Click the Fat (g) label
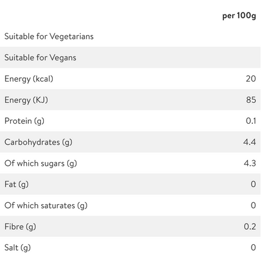This screenshot has width=261, height=255. pyautogui.click(x=16, y=185)
